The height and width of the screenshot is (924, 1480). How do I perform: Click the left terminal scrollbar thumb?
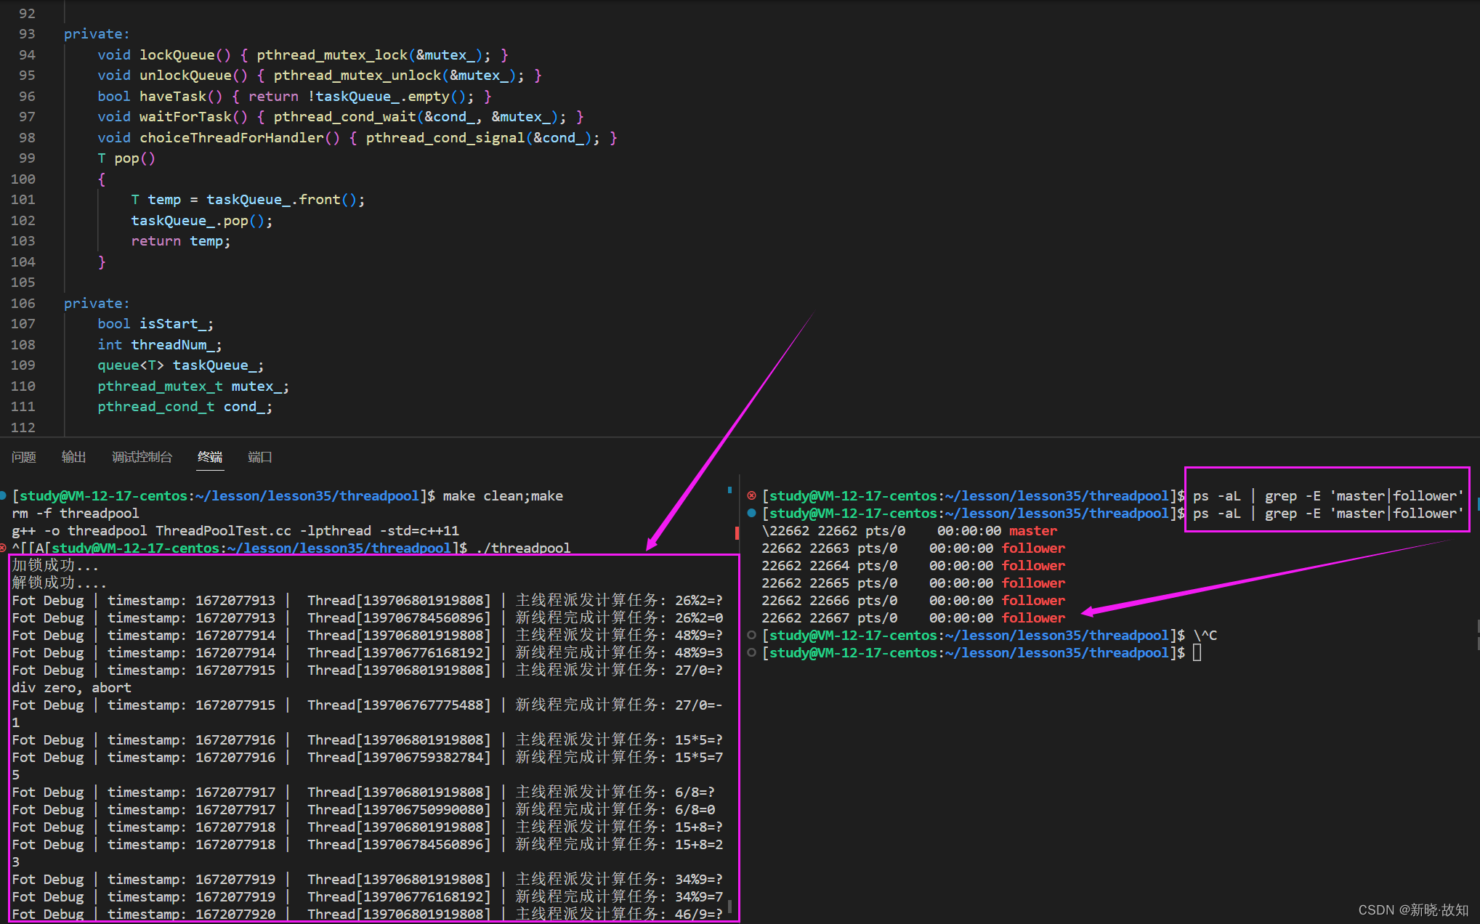pos(729,905)
